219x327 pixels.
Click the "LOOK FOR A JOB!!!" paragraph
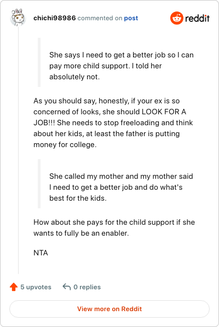pyautogui.click(x=114, y=122)
